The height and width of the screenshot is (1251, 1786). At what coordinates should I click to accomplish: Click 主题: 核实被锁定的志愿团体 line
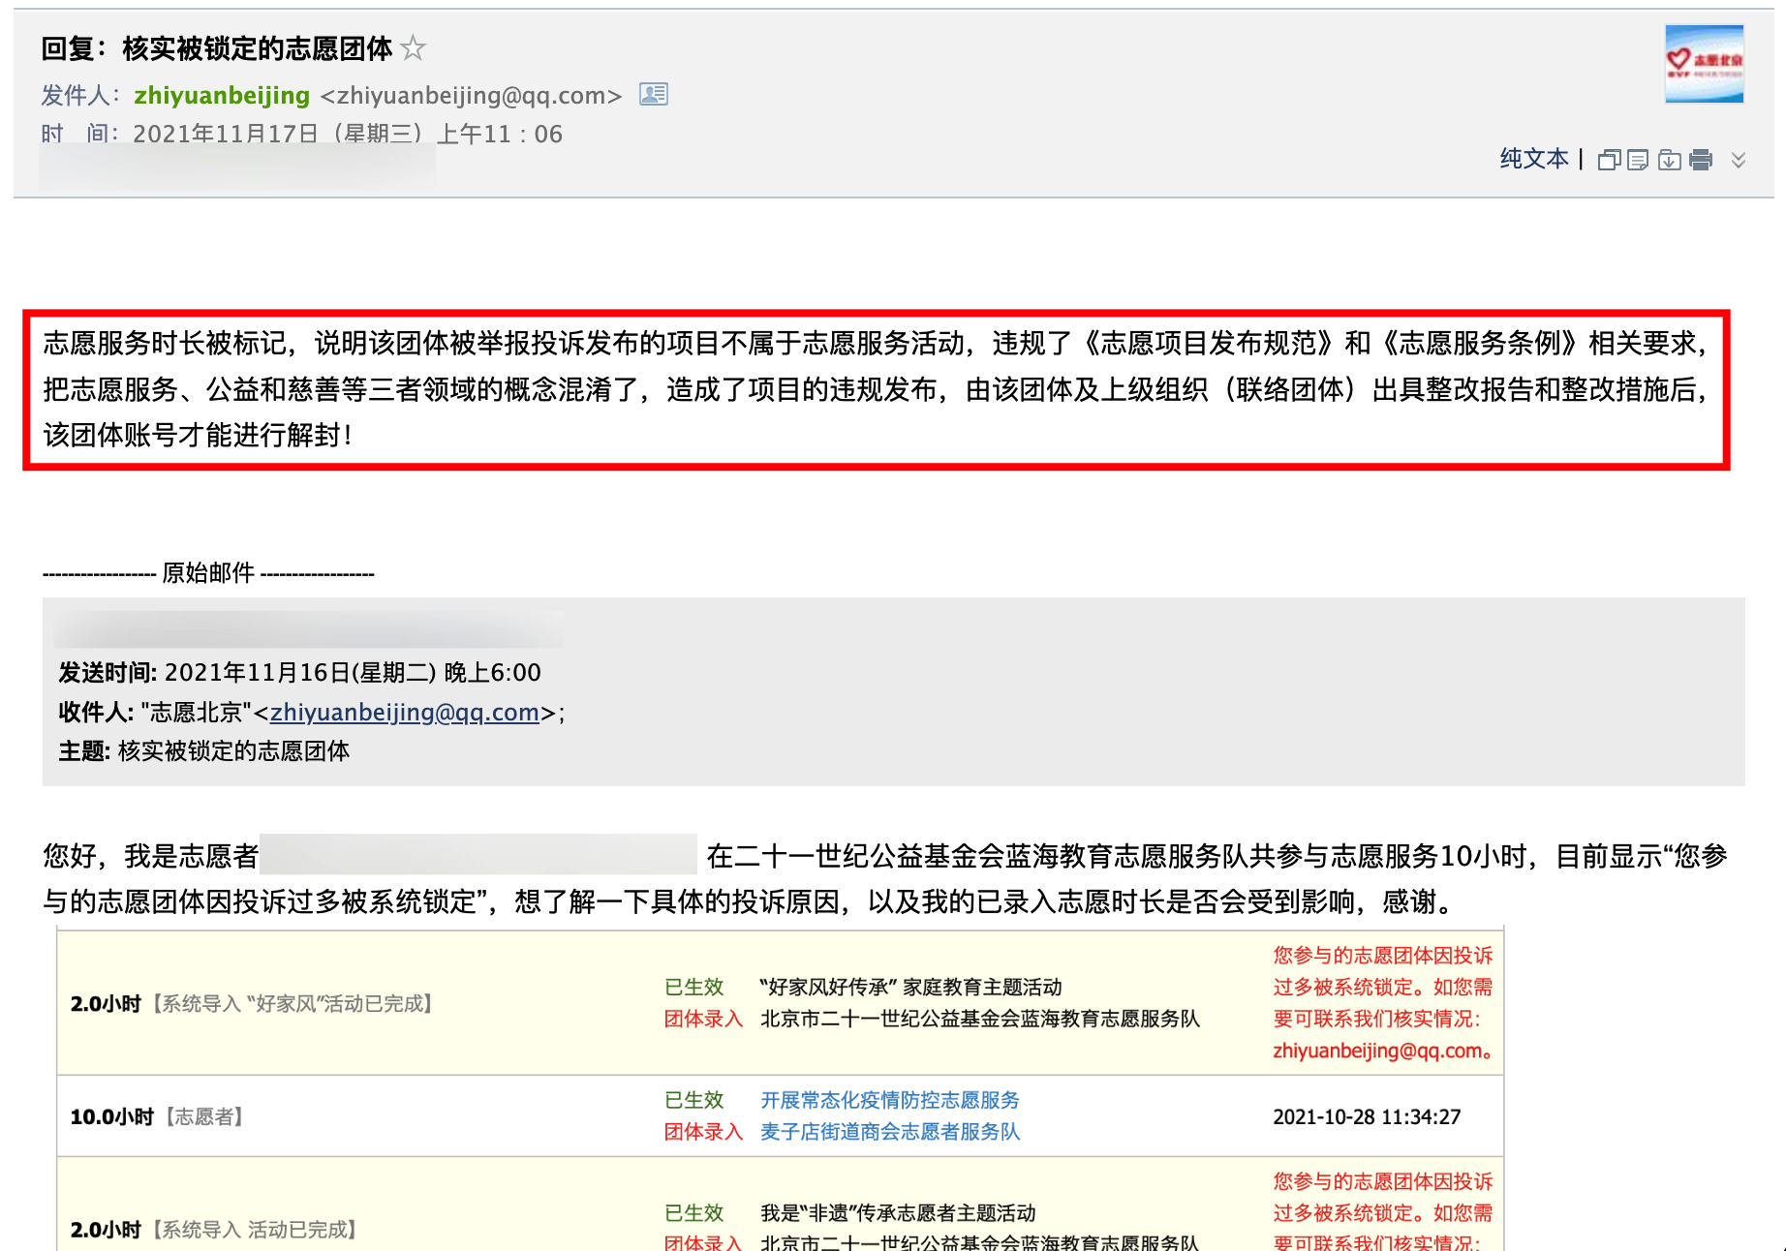click(x=203, y=750)
